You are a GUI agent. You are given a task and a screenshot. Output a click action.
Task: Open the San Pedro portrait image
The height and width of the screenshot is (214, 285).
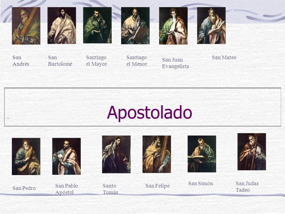click(26, 157)
